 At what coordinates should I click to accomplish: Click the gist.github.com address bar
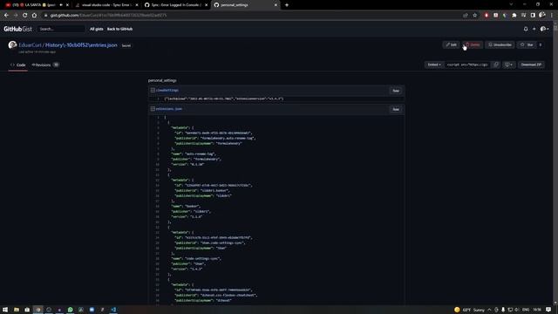(249, 16)
